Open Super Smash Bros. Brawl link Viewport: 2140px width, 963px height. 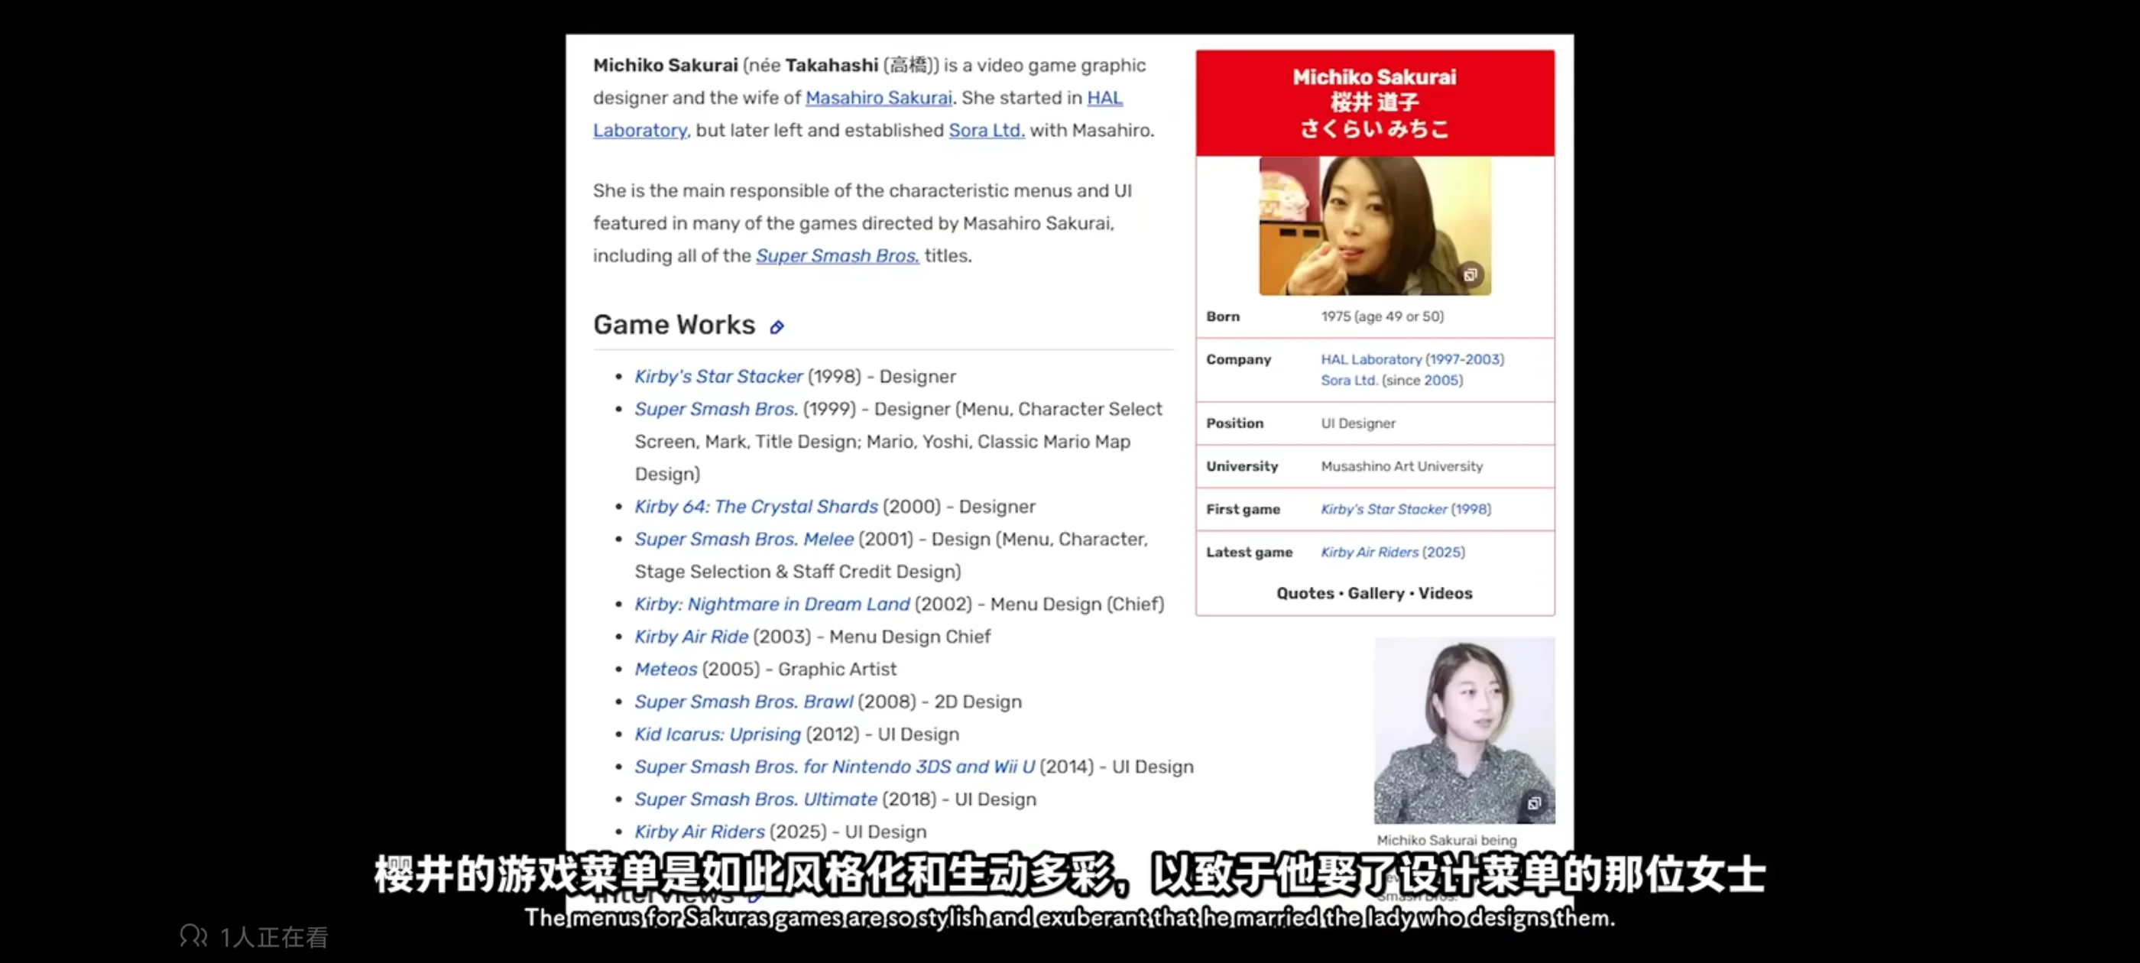(744, 702)
